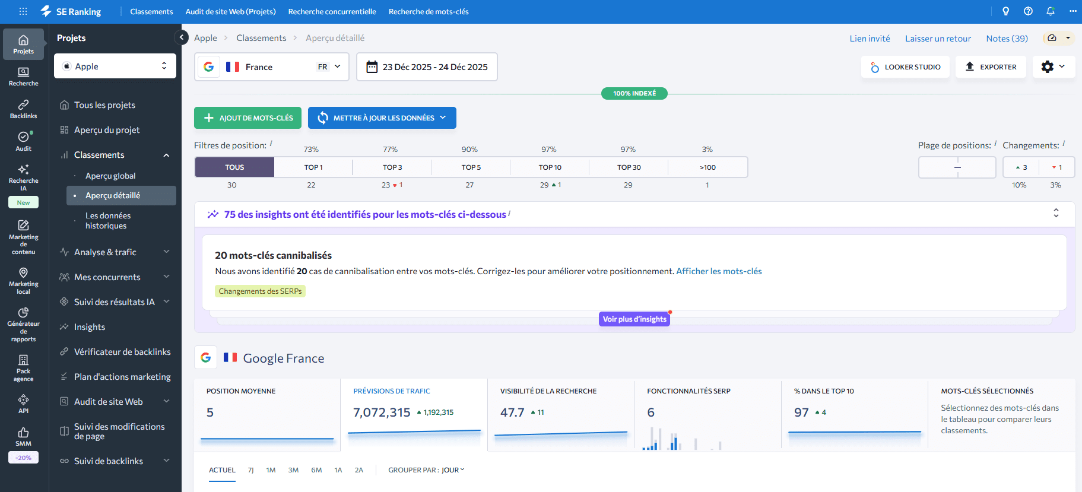The height and width of the screenshot is (492, 1082).
Task: Open Recherche IA in the sidebar
Action: 24,177
